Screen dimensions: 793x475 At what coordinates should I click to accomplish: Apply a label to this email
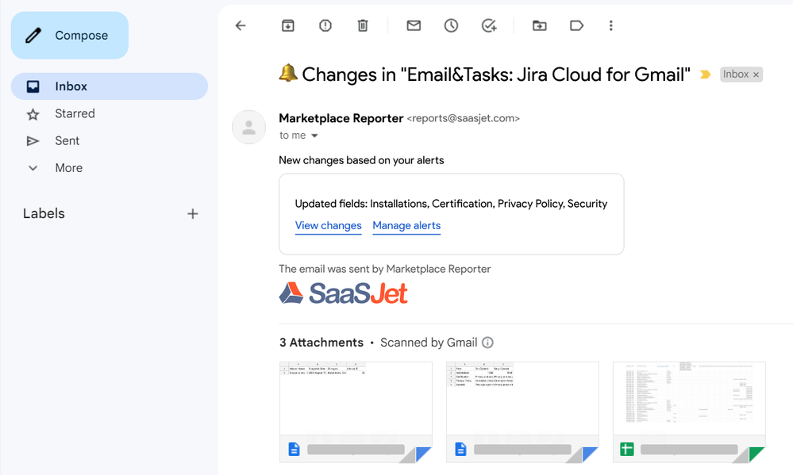tap(576, 25)
